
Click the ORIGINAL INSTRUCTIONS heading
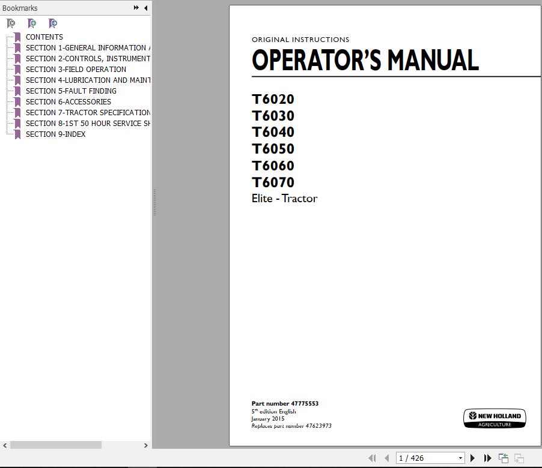(x=300, y=40)
